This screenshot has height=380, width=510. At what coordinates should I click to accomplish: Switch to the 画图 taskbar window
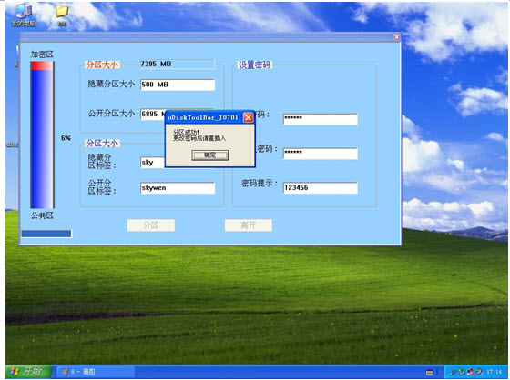pyautogui.click(x=97, y=372)
